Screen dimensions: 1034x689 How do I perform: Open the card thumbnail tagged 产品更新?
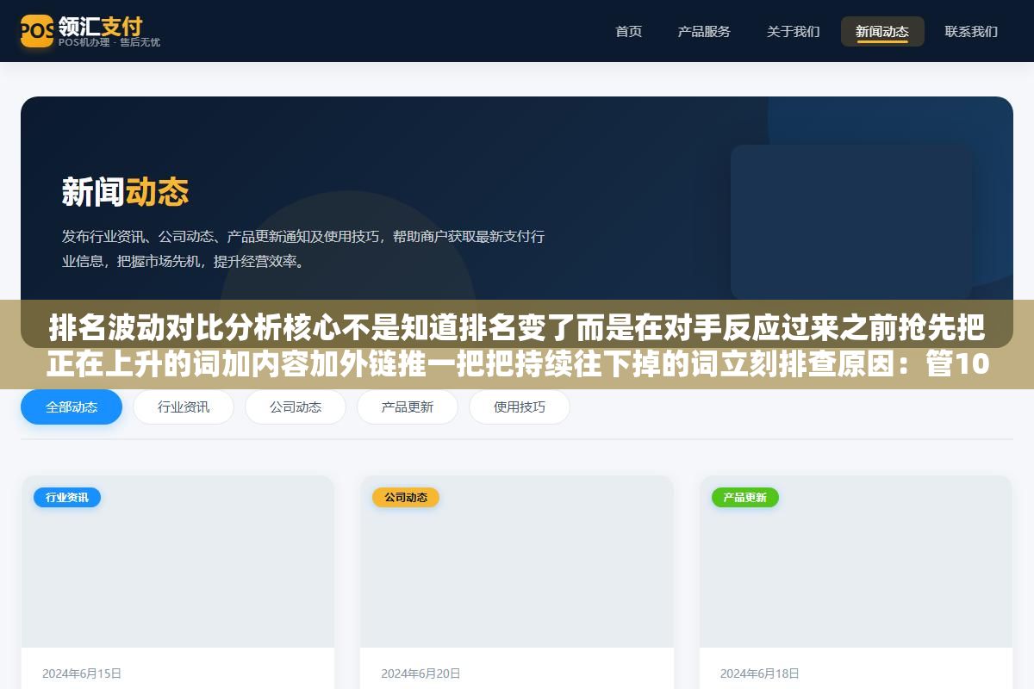(x=856, y=562)
